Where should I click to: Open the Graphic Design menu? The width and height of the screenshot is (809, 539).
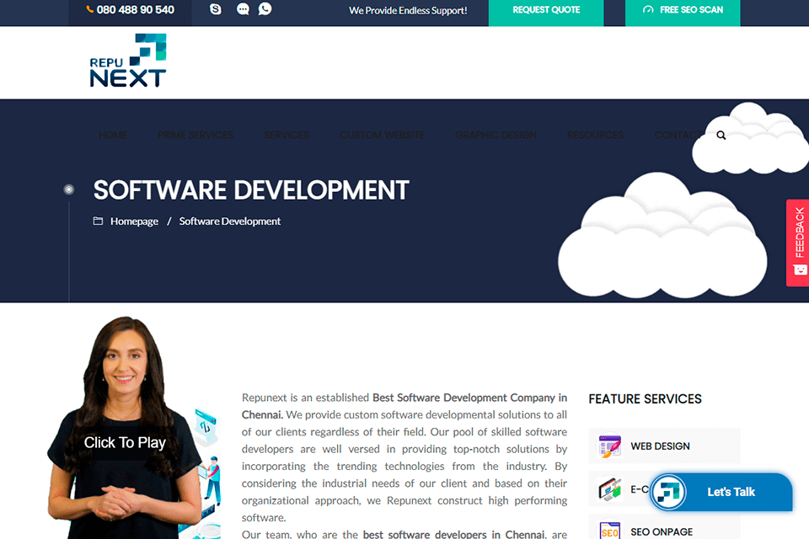coord(496,135)
